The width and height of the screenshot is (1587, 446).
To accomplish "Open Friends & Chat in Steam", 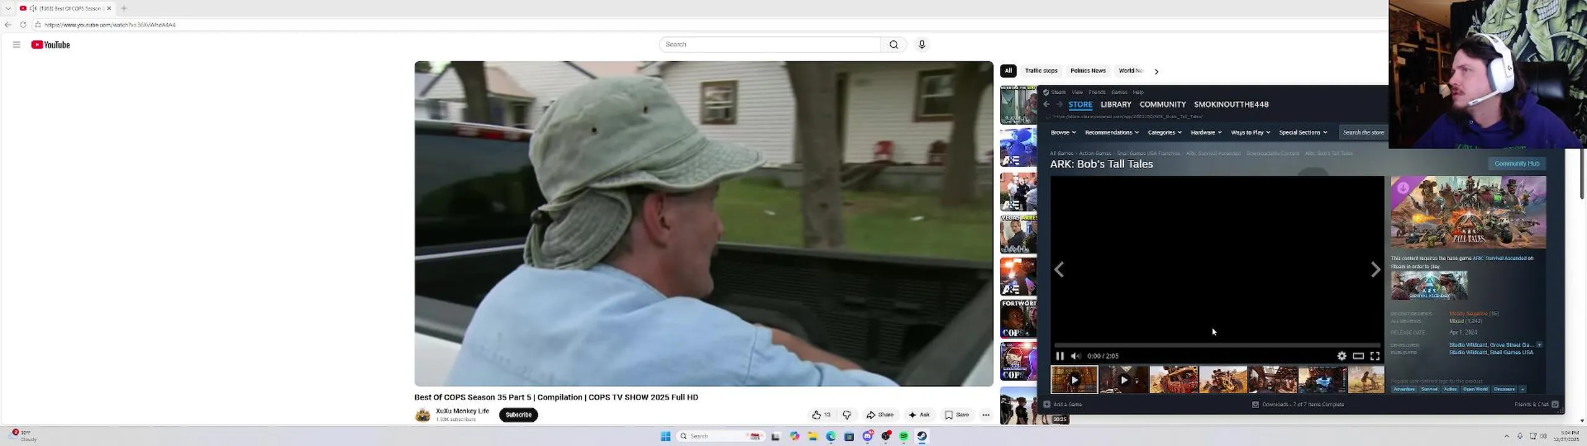I will tap(1536, 404).
